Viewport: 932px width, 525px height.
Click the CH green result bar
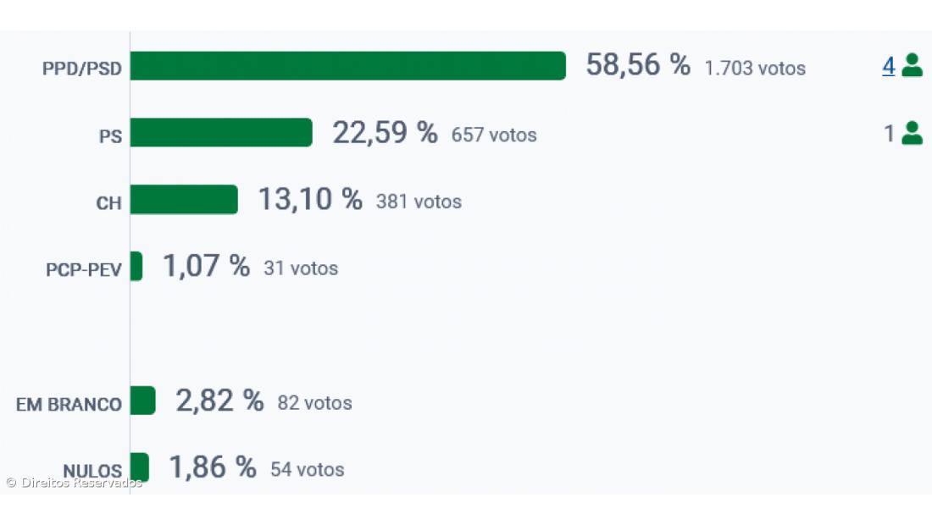[x=184, y=200]
